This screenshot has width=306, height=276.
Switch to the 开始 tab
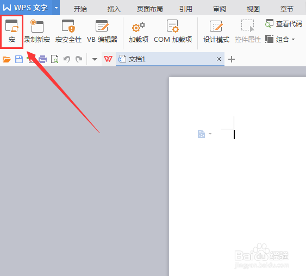(80, 9)
